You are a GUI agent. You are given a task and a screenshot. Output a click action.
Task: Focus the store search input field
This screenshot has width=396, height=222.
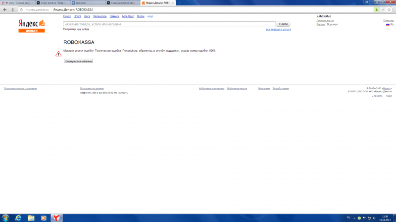click(169, 24)
